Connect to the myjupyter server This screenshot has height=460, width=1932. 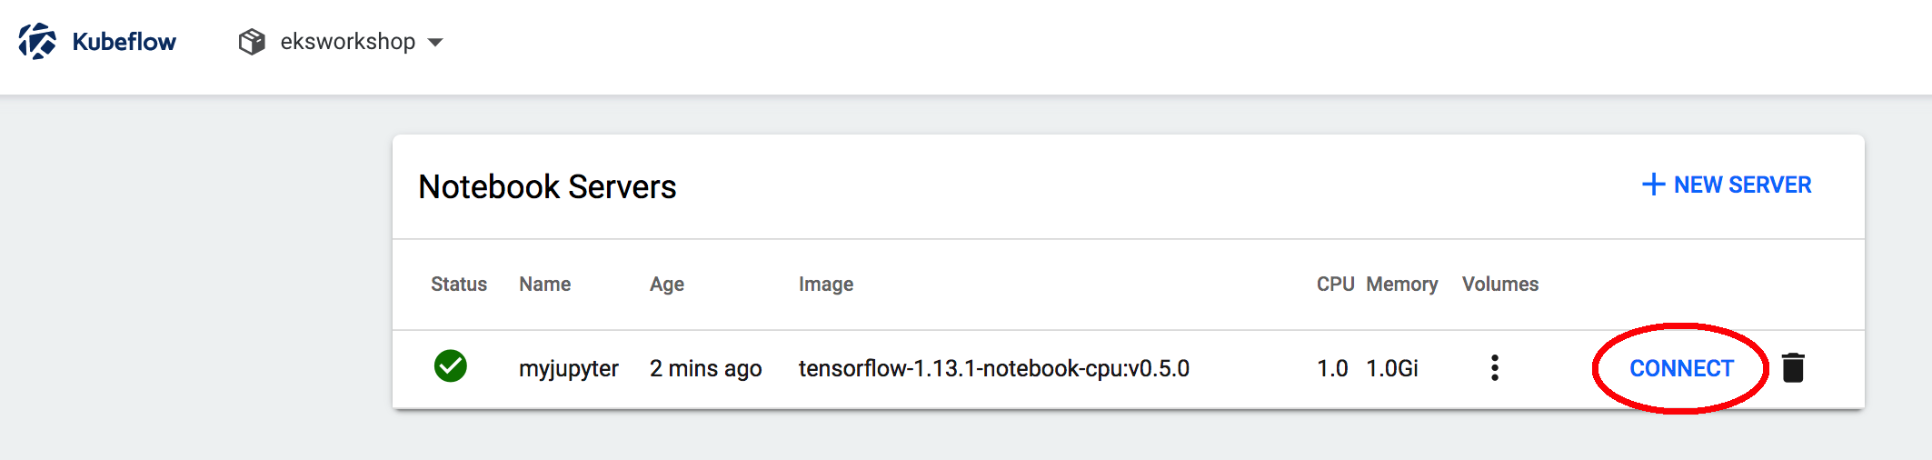[x=1681, y=368]
